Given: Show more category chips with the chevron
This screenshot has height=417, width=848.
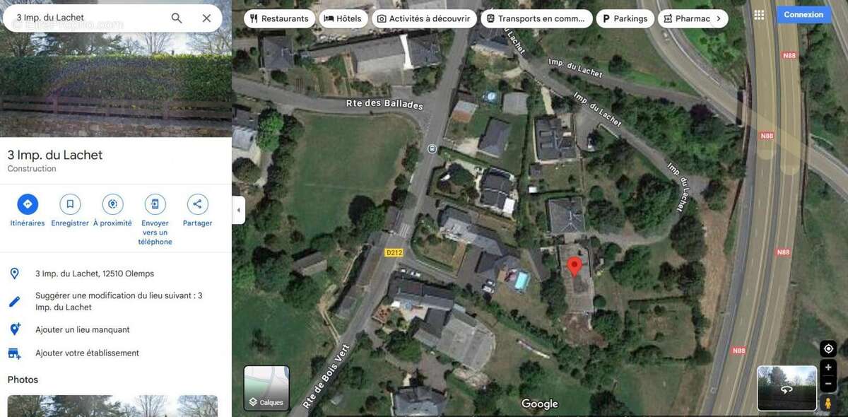Looking at the screenshot, I should [719, 18].
